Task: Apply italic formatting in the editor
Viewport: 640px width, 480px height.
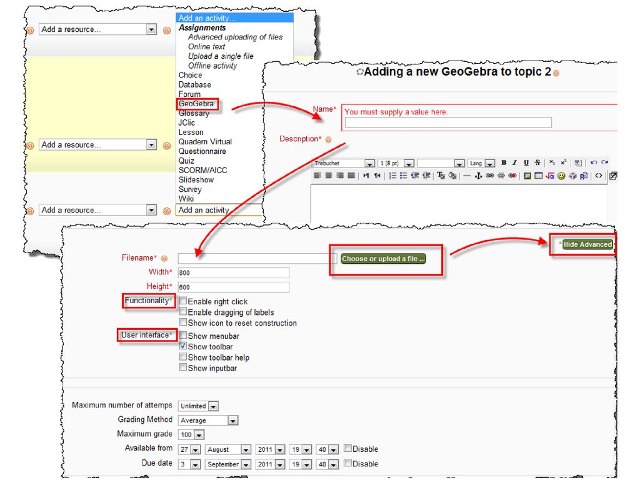Action: pos(515,163)
